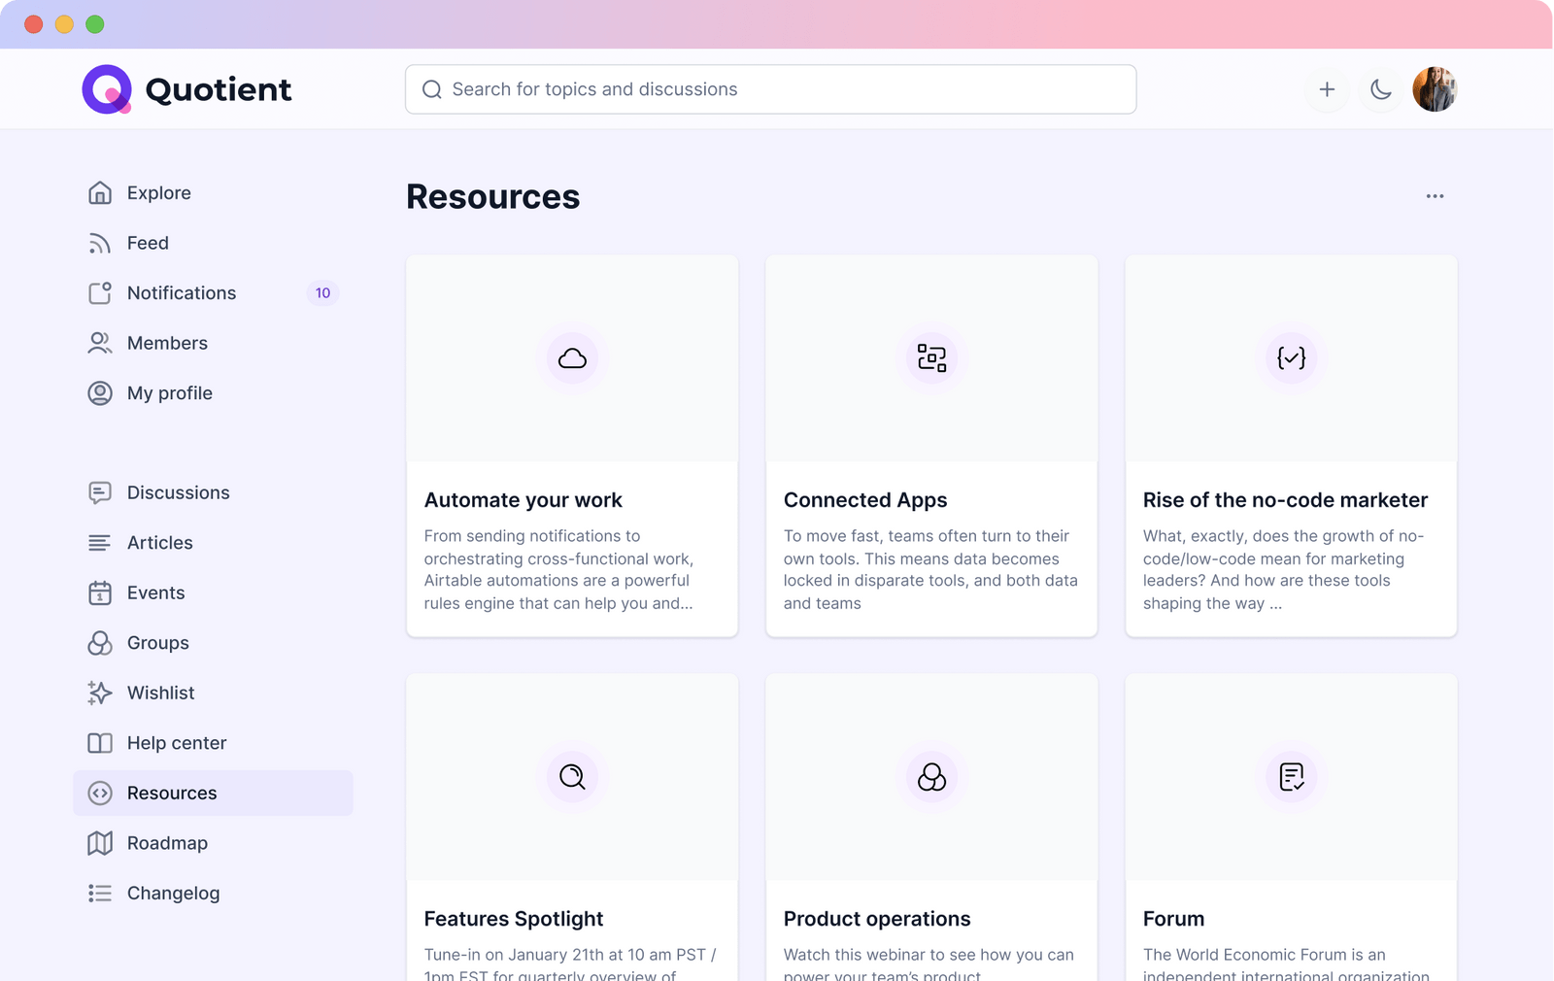The height and width of the screenshot is (981, 1554).
Task: Click the Quotient logo
Action: coord(186,88)
